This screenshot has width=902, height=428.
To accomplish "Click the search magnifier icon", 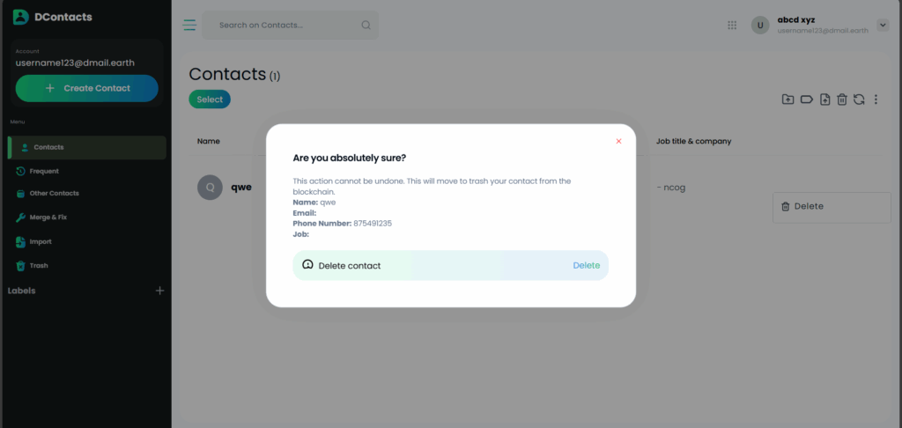I will (366, 25).
